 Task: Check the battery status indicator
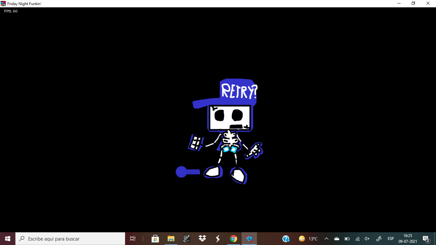[x=347, y=238]
